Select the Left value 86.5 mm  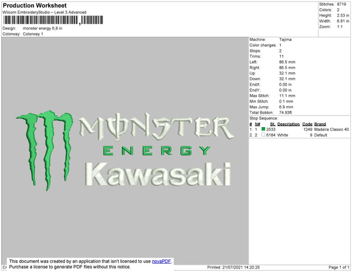(287, 62)
